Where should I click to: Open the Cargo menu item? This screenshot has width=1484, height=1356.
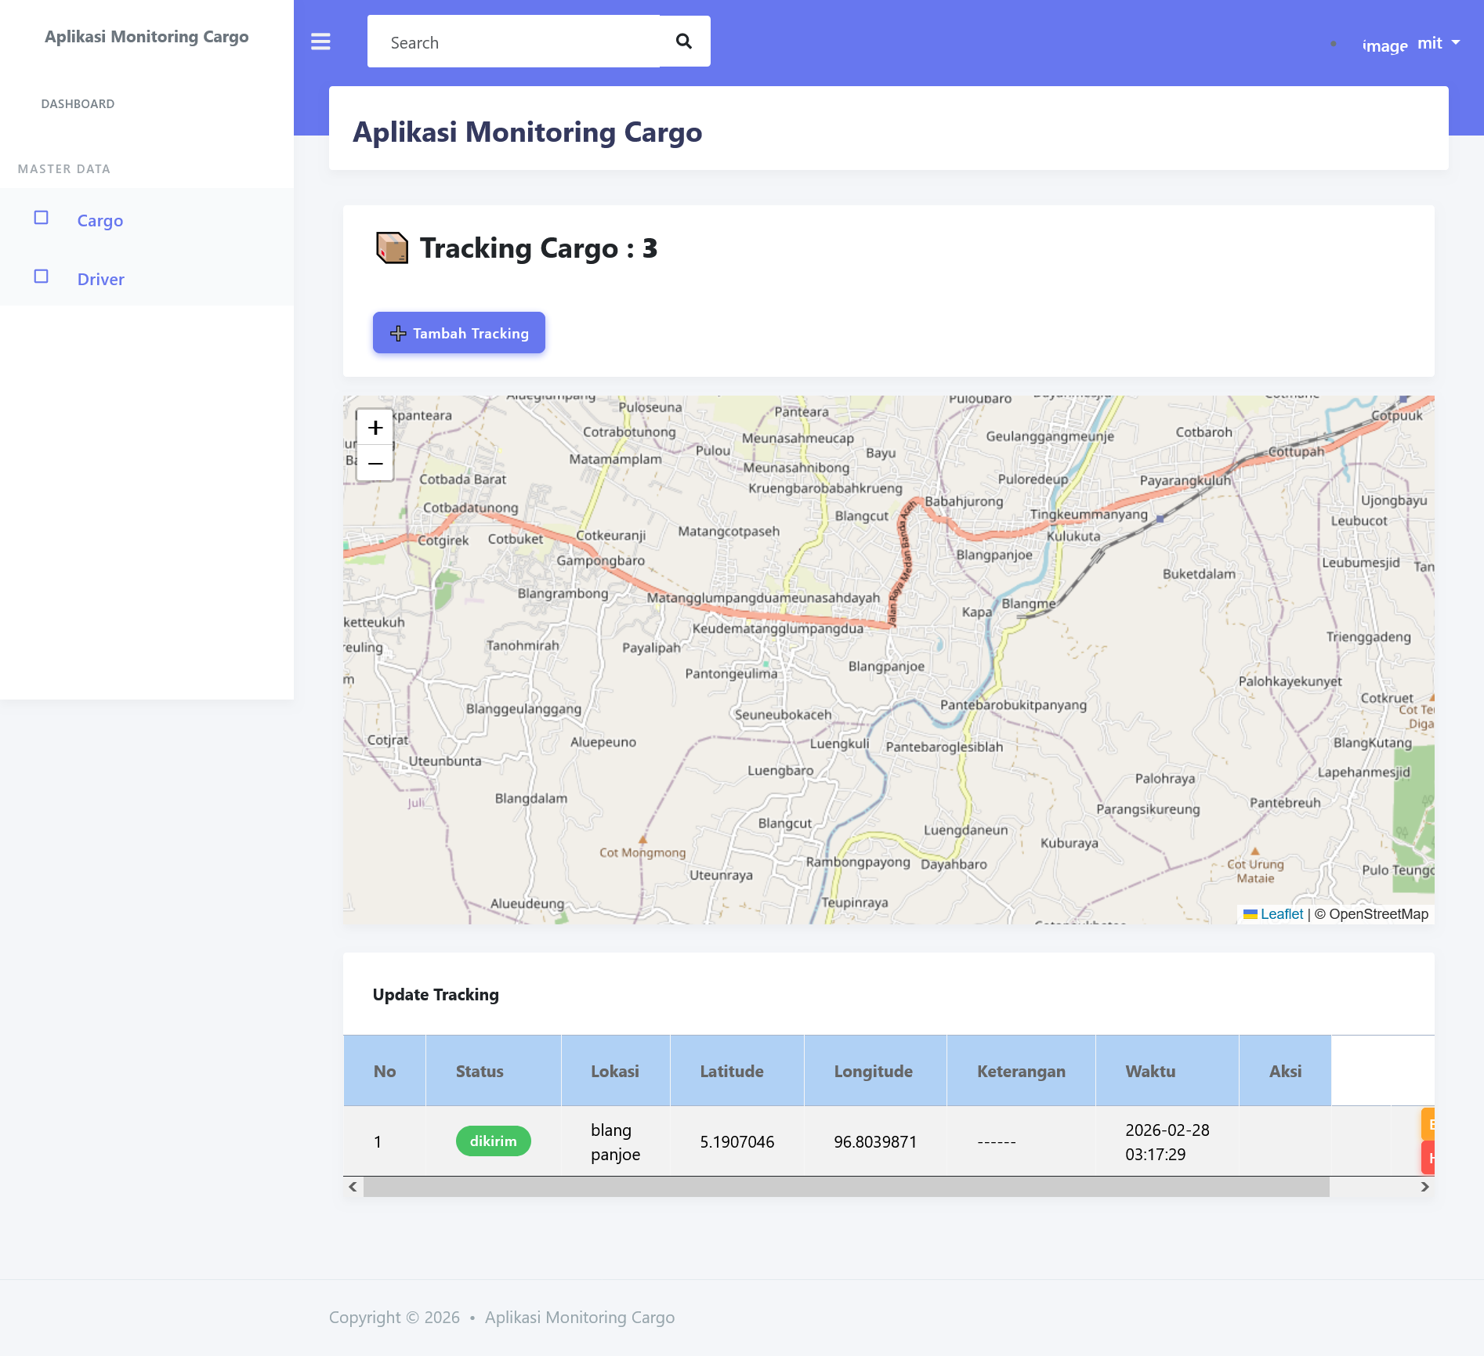100,221
